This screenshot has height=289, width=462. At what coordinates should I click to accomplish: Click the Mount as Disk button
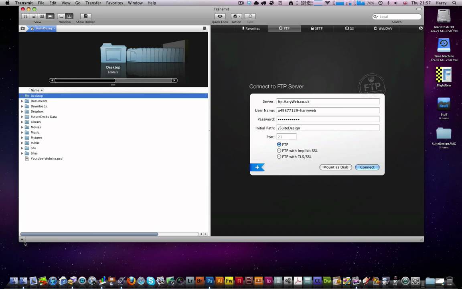point(336,167)
